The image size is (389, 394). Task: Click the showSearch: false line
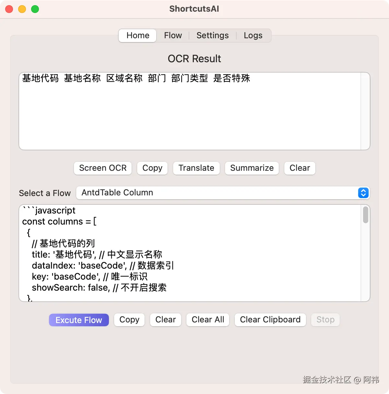pyautogui.click(x=99, y=288)
